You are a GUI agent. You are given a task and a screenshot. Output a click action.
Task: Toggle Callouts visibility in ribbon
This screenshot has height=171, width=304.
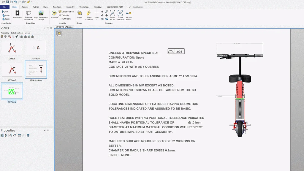64,15
